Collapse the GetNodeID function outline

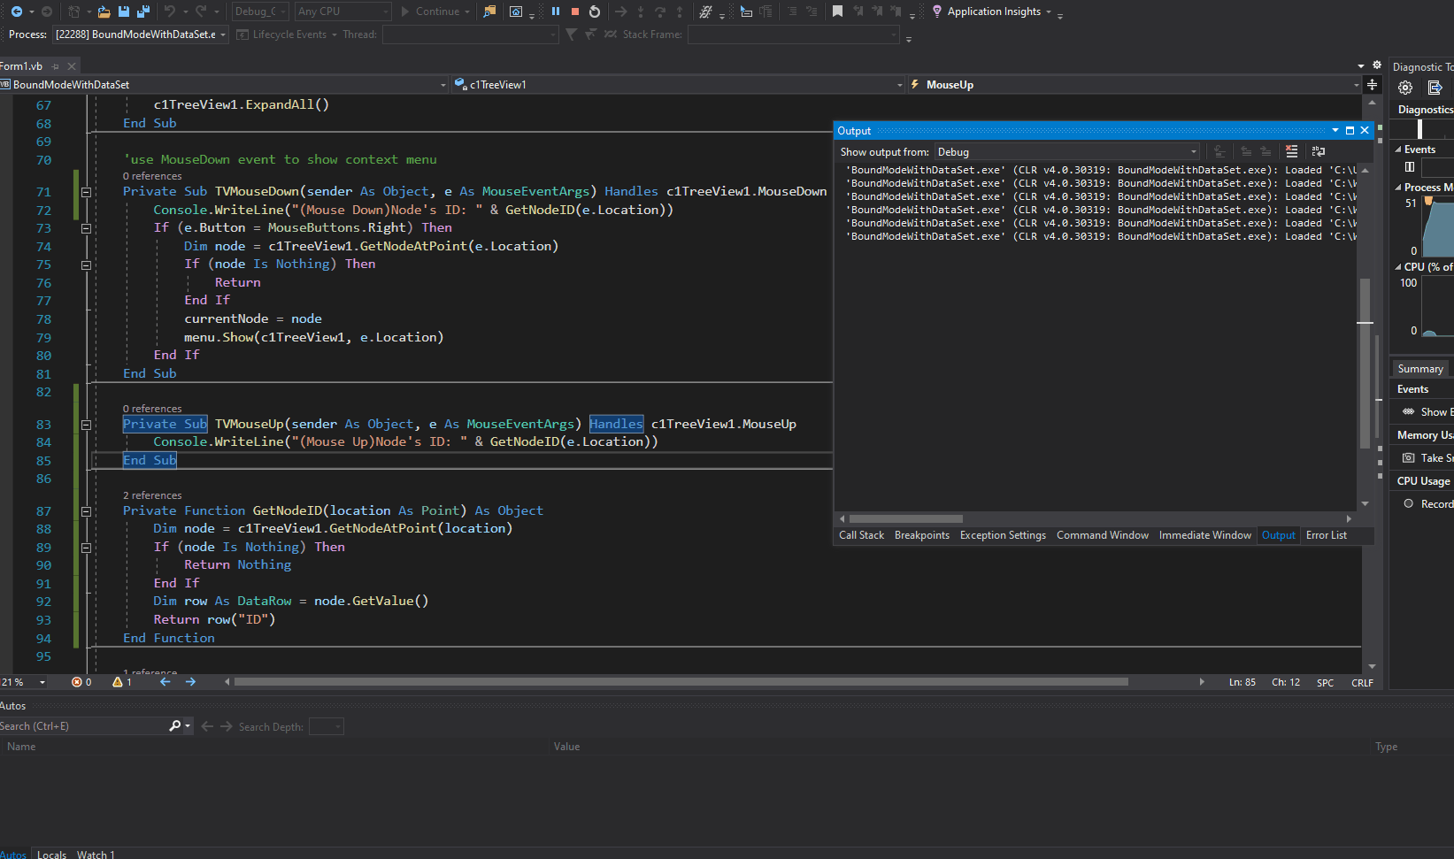point(86,511)
